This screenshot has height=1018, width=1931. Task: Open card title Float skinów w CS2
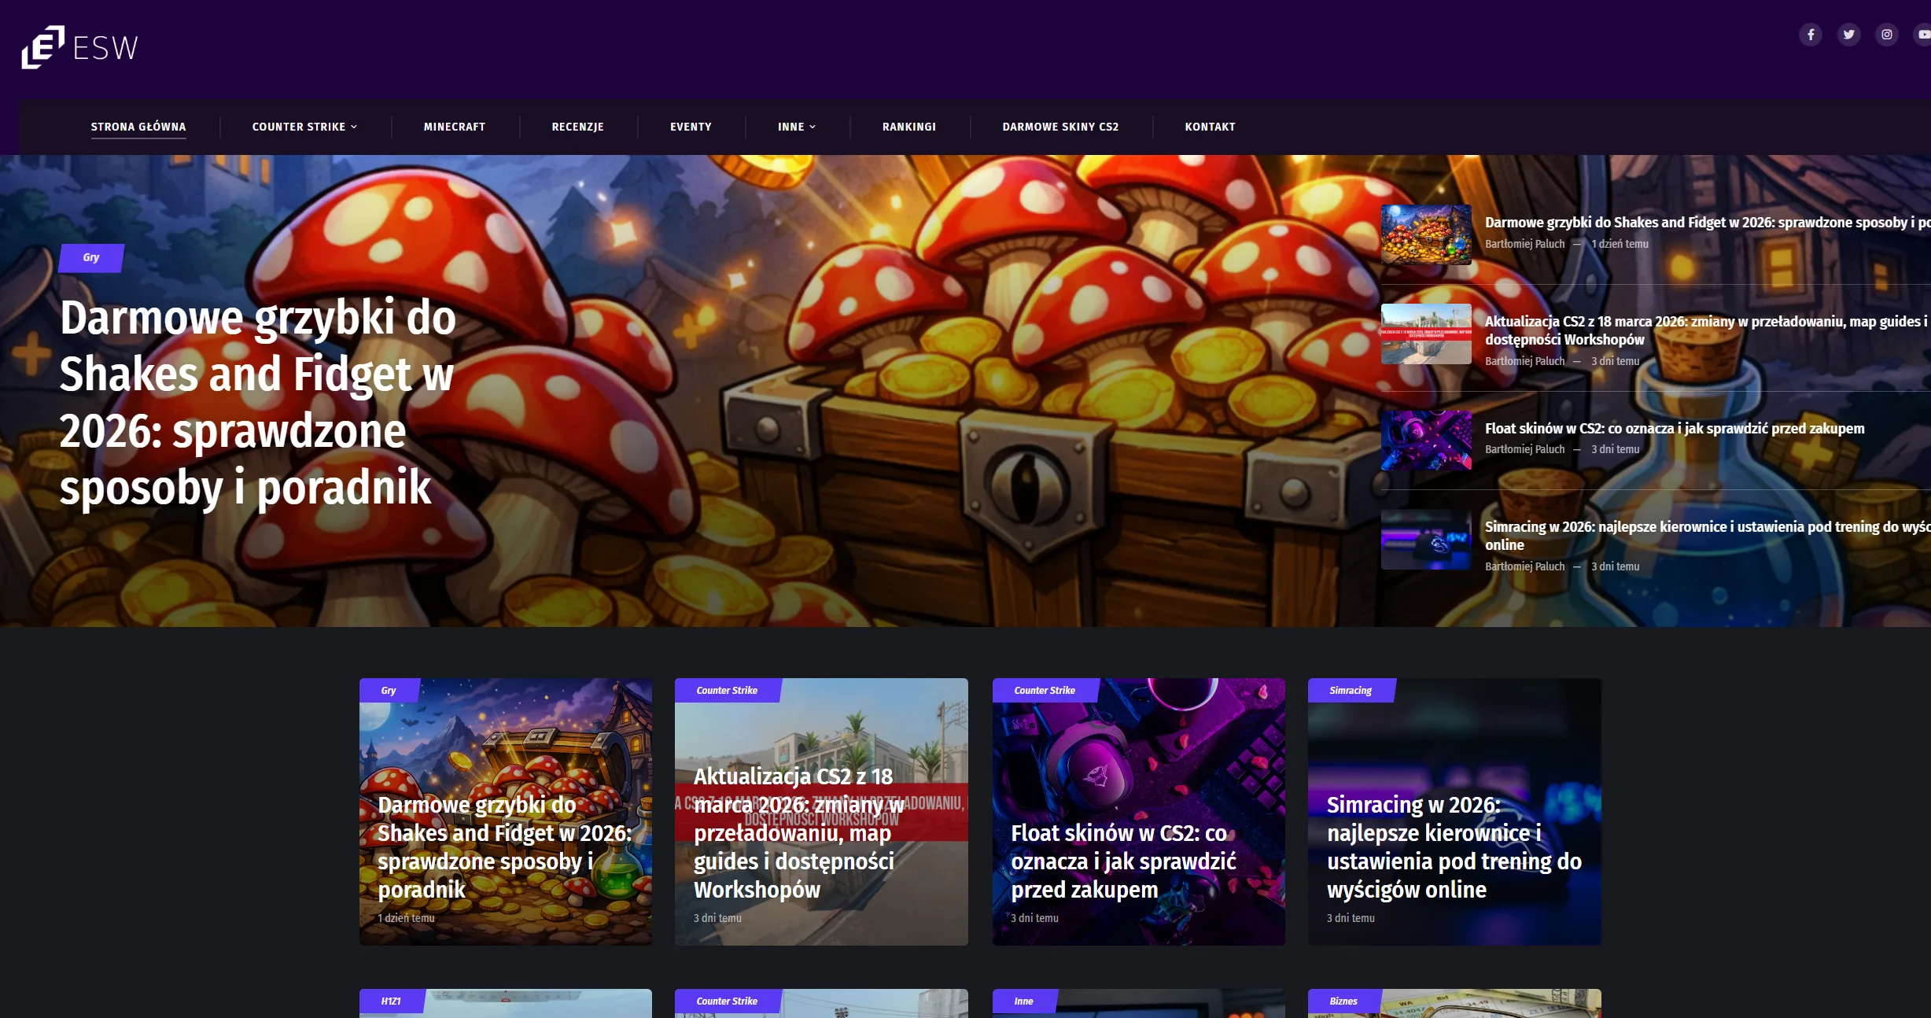pyautogui.click(x=1123, y=861)
